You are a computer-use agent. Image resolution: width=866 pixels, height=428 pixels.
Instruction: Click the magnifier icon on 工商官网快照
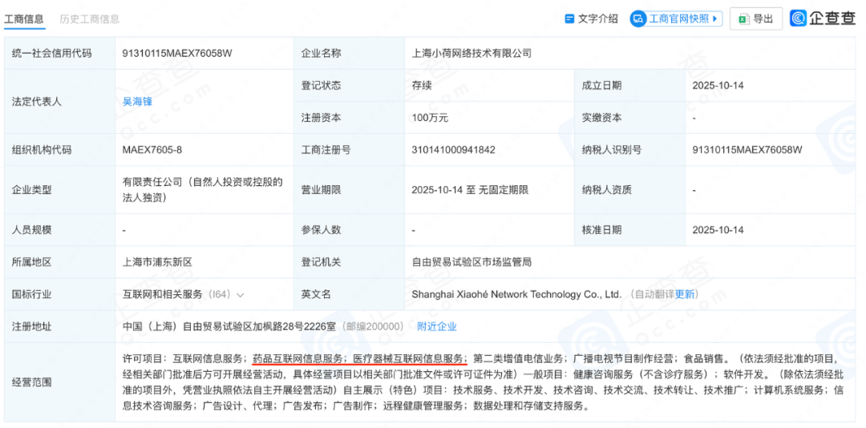pos(638,18)
